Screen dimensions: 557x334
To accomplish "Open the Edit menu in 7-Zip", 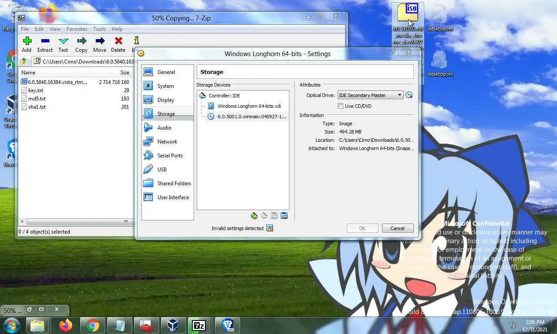I will click(x=39, y=29).
